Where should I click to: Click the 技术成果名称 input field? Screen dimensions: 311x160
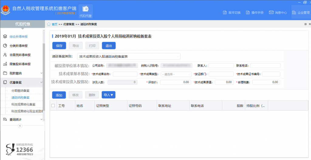[125, 74]
